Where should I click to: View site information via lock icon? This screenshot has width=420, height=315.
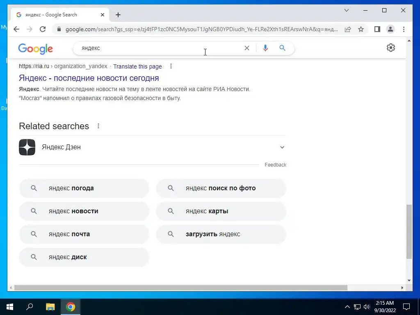[x=59, y=29]
